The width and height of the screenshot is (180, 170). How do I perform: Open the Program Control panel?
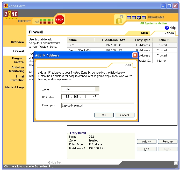[x=18, y=60]
